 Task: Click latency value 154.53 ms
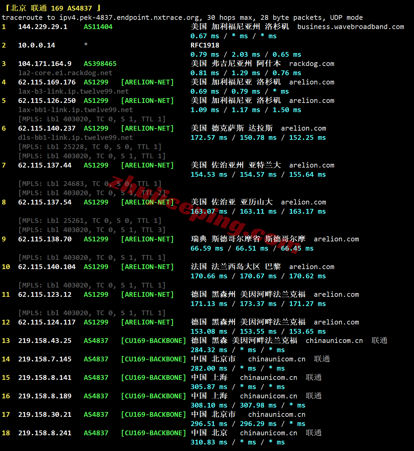(x=209, y=174)
